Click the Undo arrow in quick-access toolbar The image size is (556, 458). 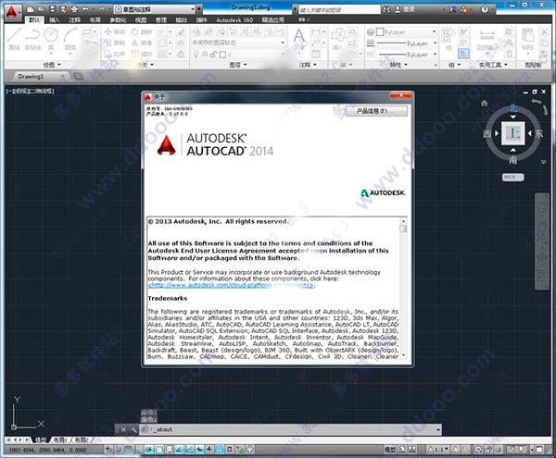coord(85,9)
